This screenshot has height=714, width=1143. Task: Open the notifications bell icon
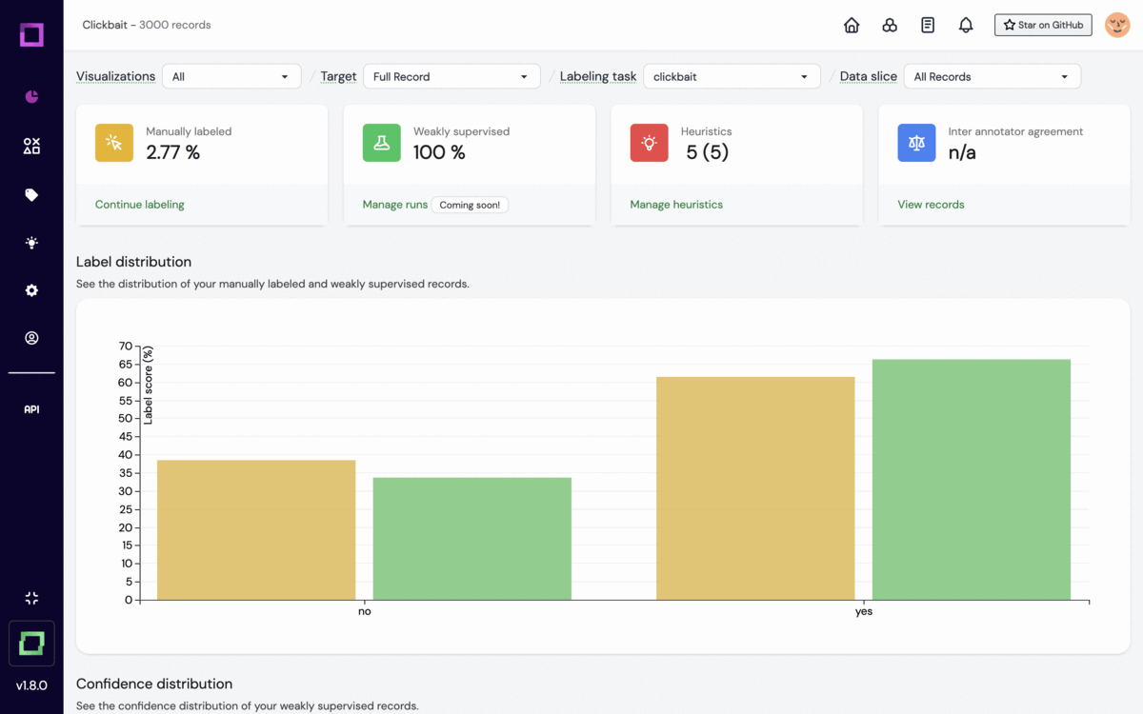(x=966, y=26)
